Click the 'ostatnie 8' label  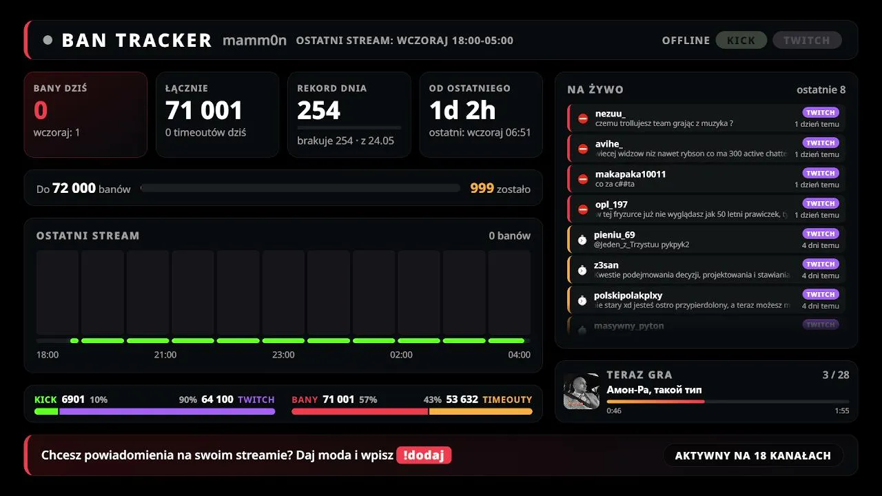click(821, 90)
